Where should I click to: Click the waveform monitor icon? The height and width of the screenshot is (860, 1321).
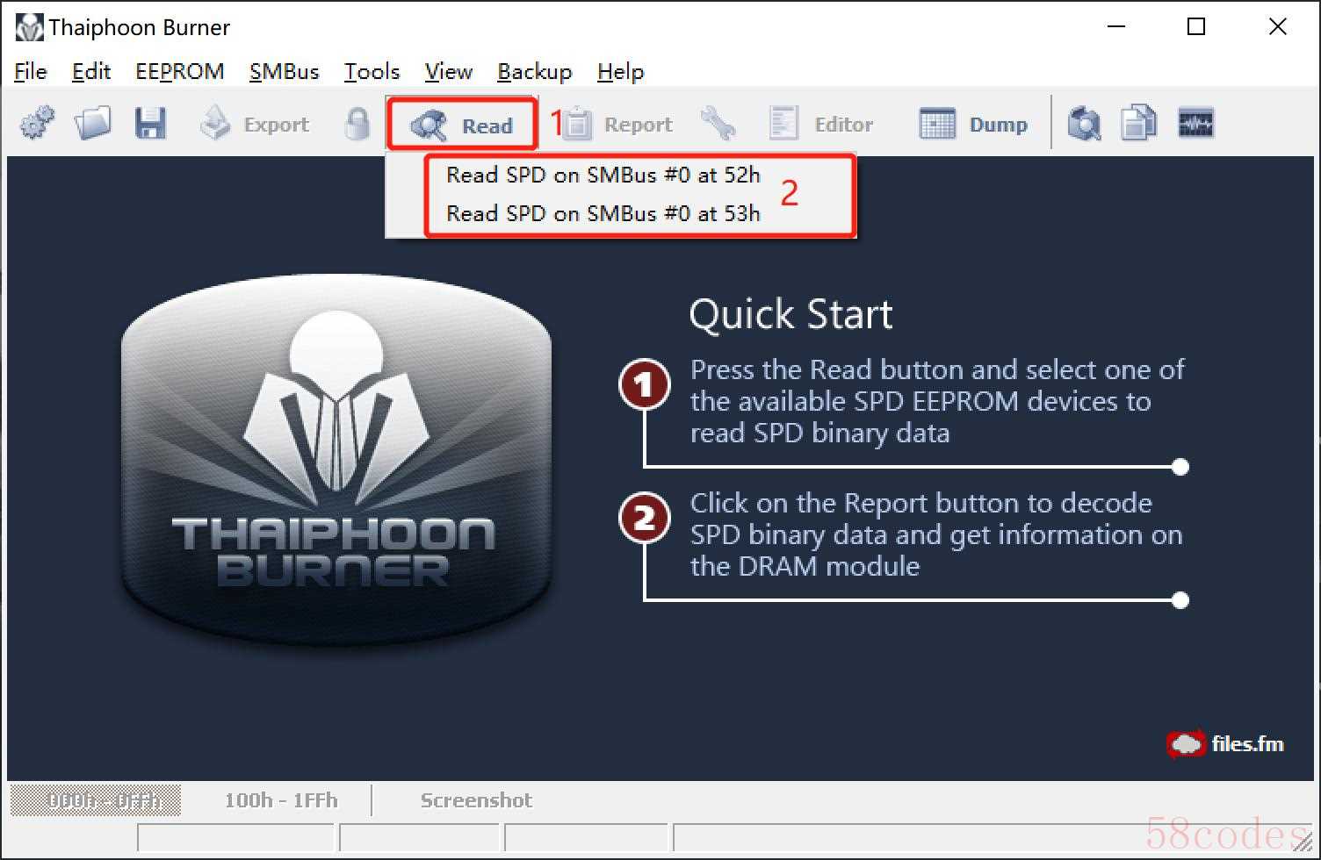pos(1195,124)
